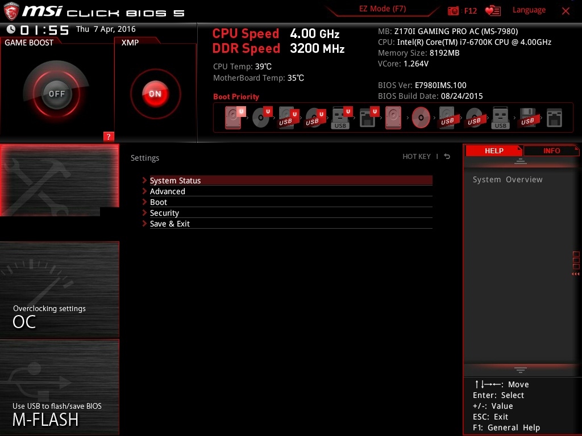Open the M-FLASH tile
The width and height of the screenshot is (582, 436).
pyautogui.click(x=59, y=387)
